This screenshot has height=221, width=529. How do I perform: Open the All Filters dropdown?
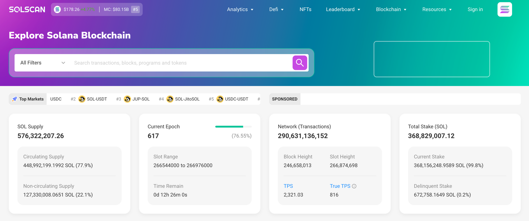pos(43,63)
